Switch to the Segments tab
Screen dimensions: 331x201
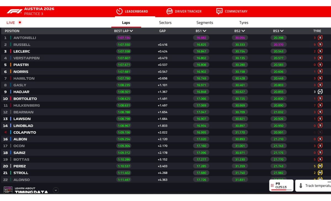point(205,23)
